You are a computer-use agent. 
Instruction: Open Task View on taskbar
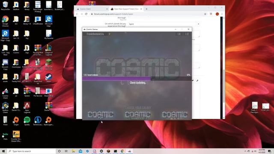coord(66,151)
